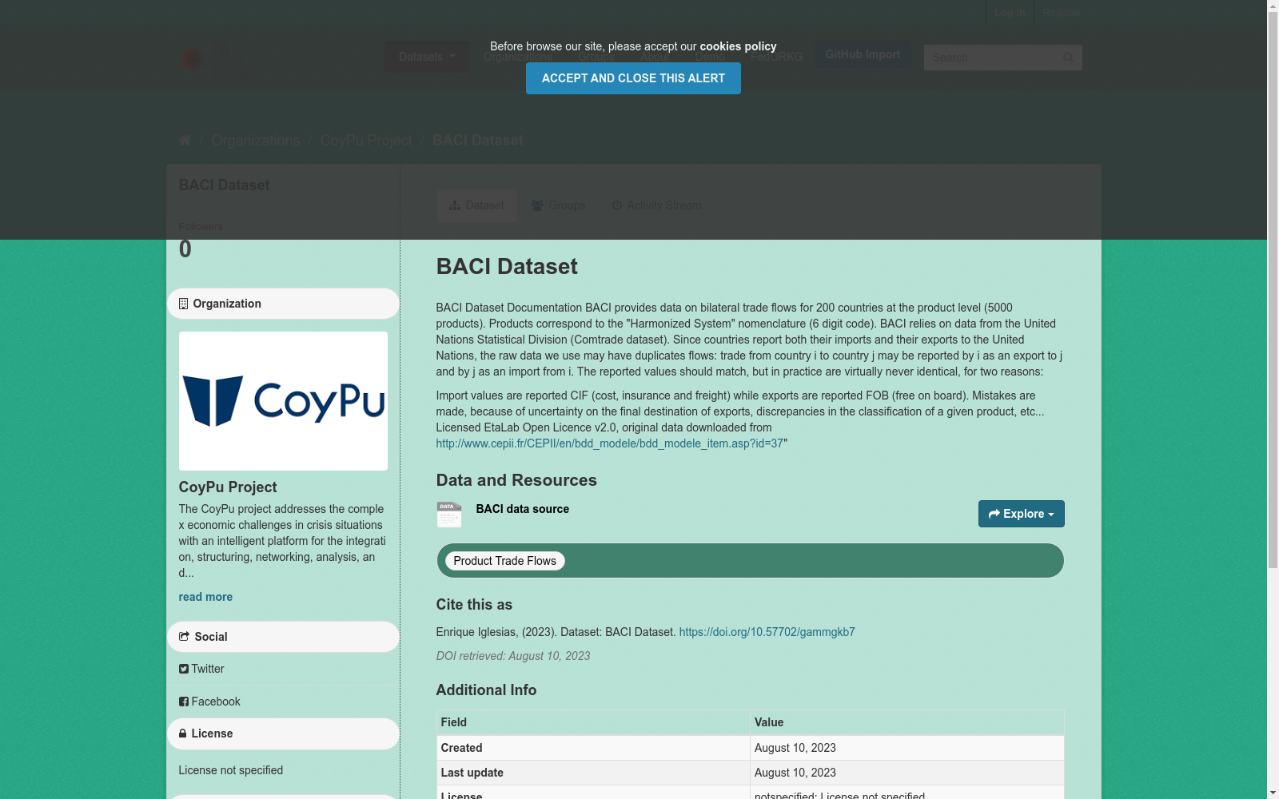Click the page scrollbar up arrow

tap(1273, 6)
